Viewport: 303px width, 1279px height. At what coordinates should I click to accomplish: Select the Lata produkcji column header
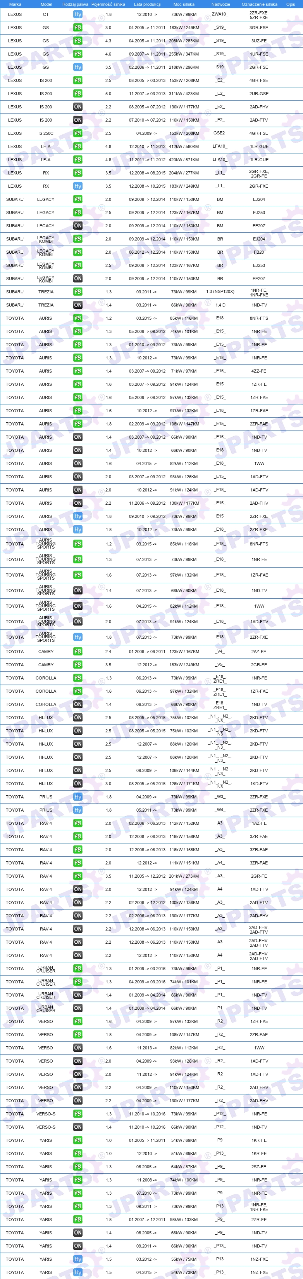tap(147, 4)
